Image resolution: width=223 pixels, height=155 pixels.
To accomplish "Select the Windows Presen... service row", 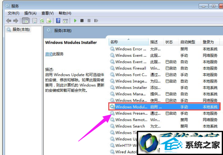I will [164, 113].
